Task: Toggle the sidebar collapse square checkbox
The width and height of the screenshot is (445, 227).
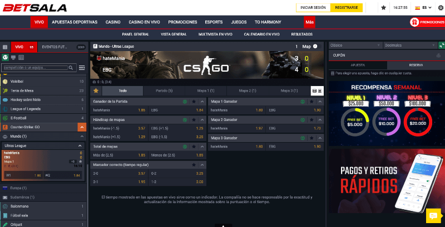Action: click(x=5, y=47)
